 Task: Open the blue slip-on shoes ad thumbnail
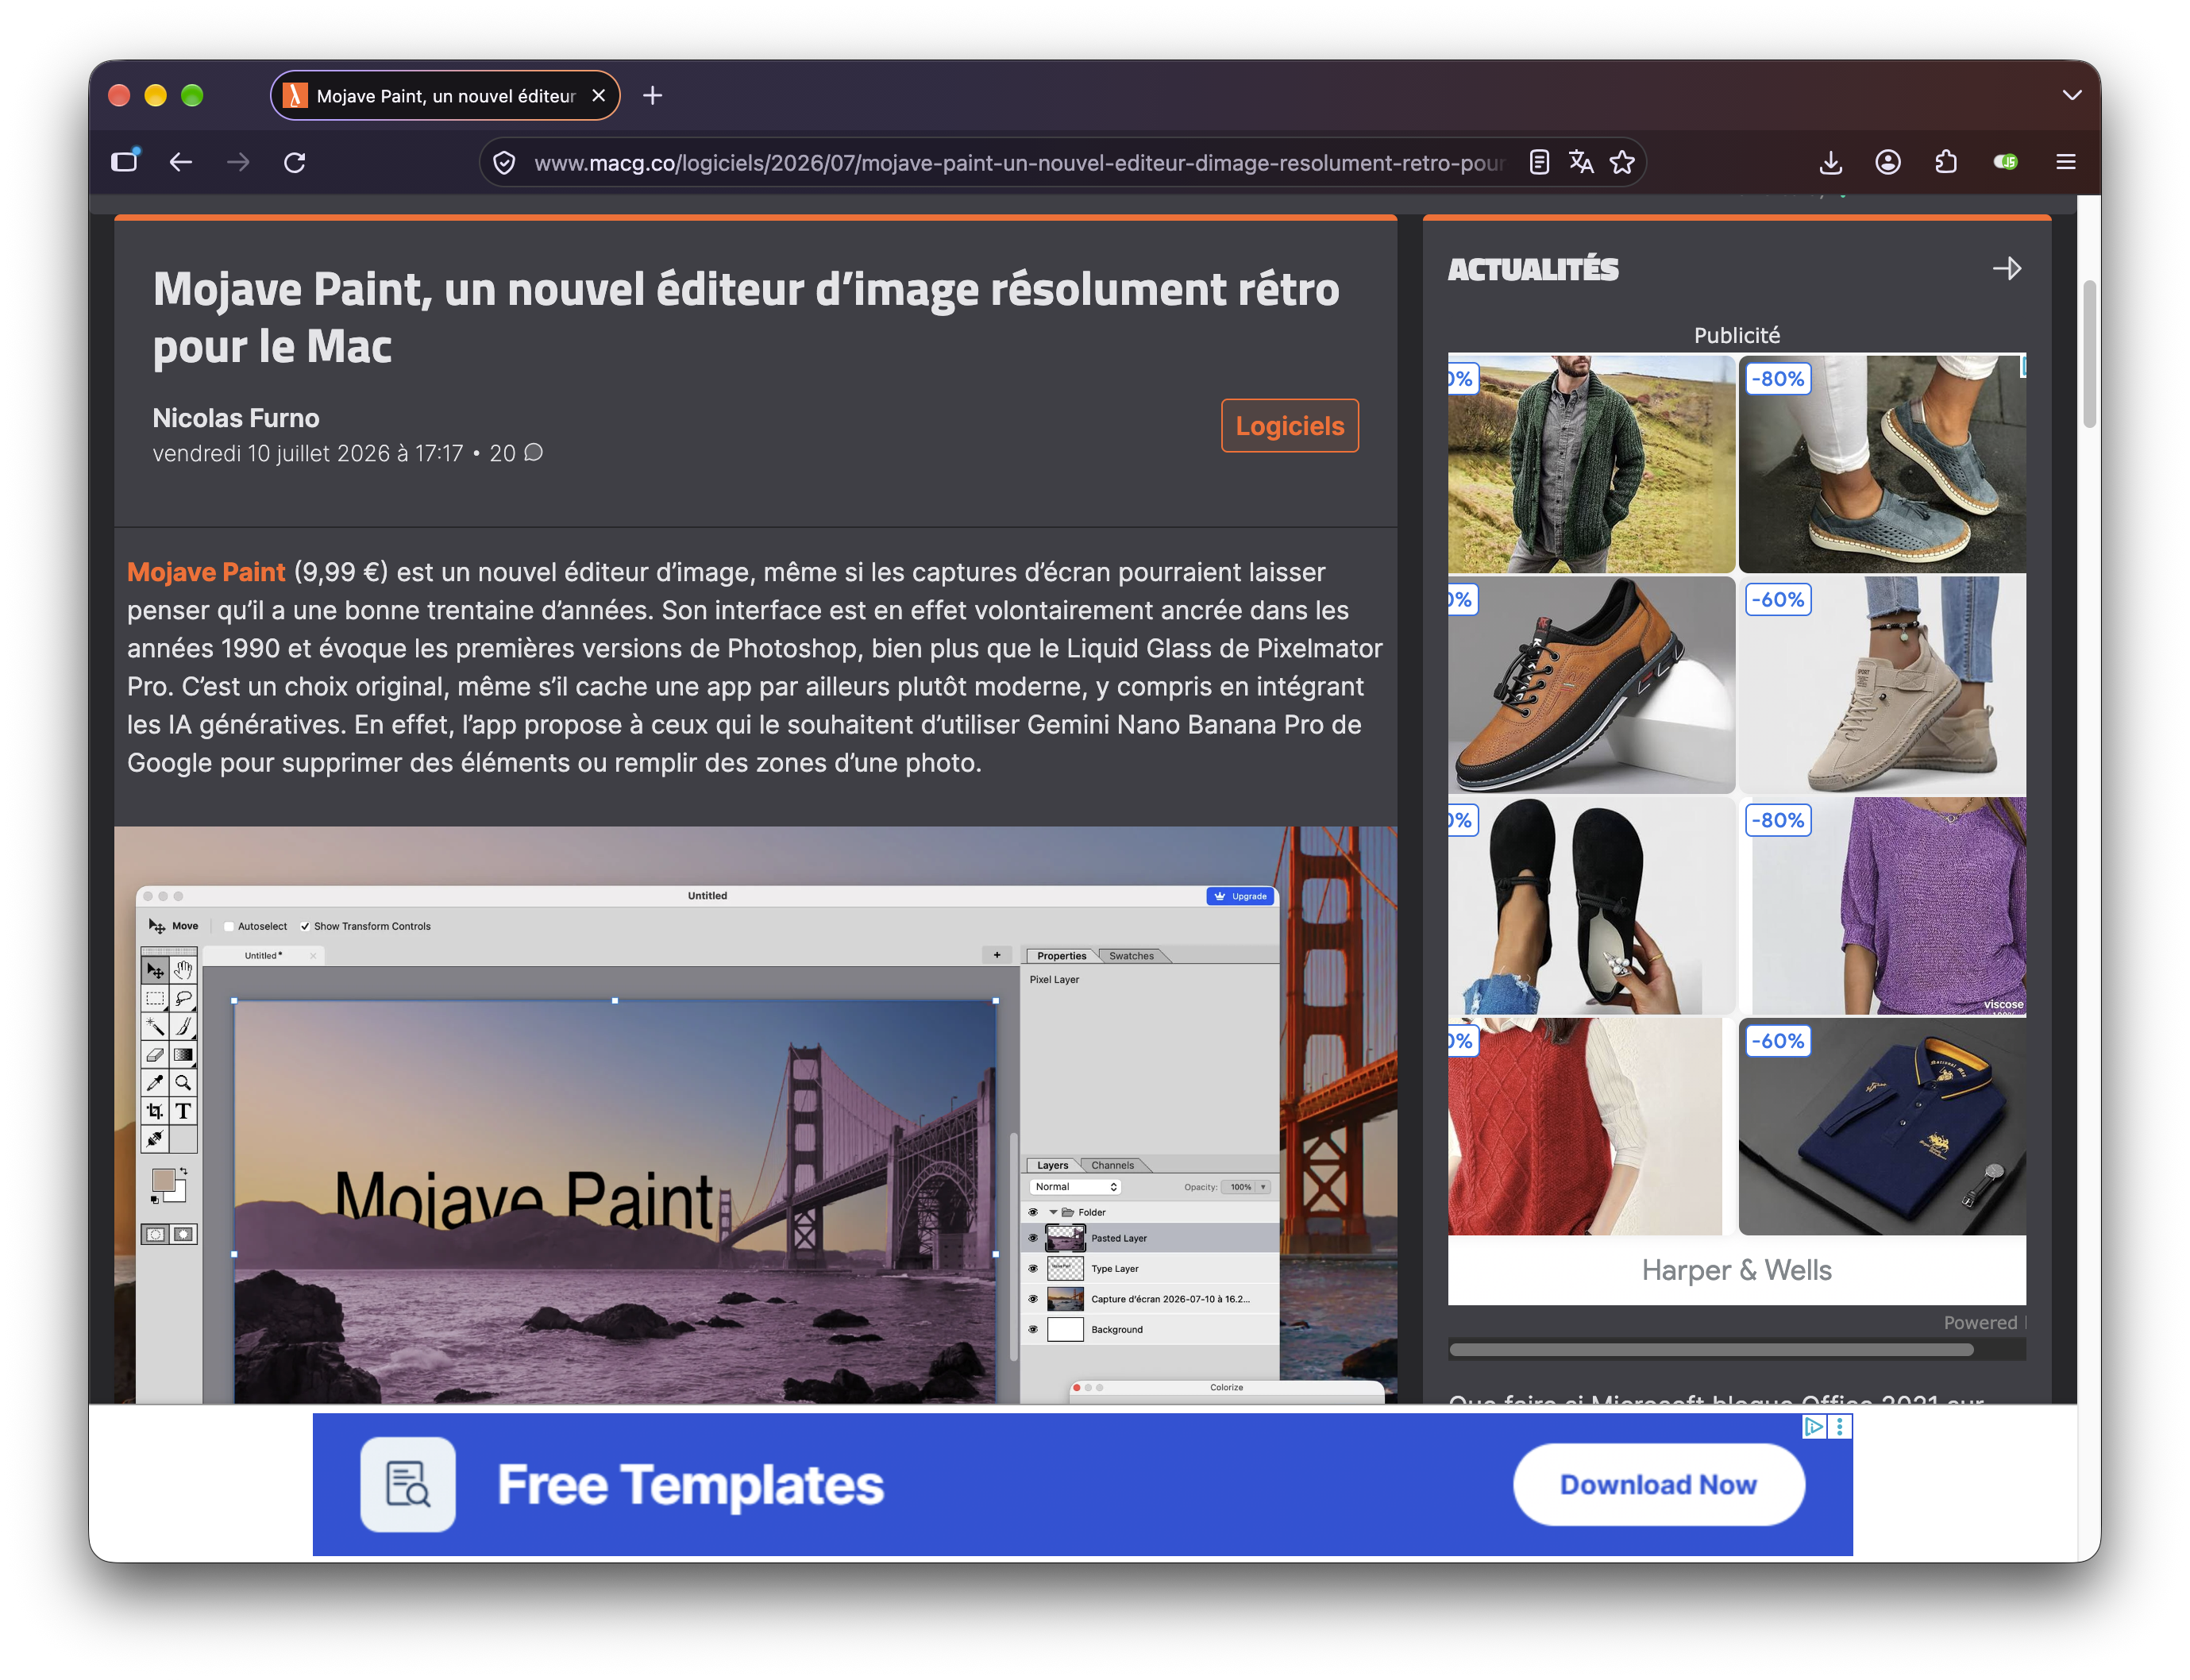[1882, 464]
